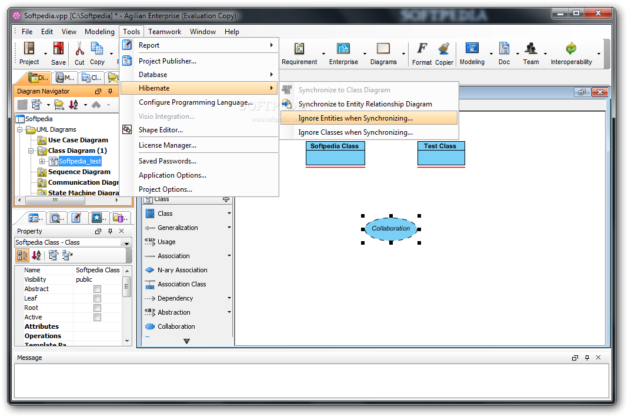Click the Name value Softpedia Class
This screenshot has width=628, height=417.
(98, 270)
